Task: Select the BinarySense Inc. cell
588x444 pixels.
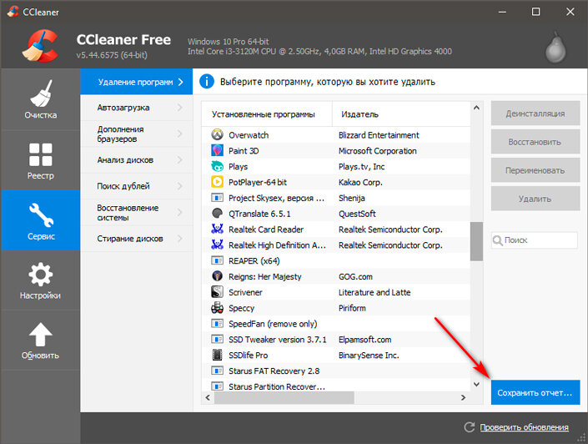Action: [x=369, y=355]
